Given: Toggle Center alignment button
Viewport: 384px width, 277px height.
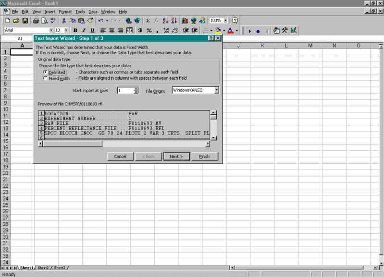Looking at the screenshot, I should [x=111, y=30].
